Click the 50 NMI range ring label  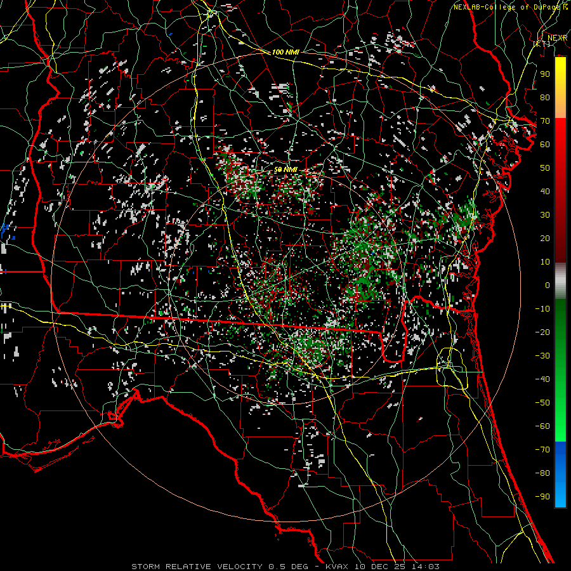(285, 169)
